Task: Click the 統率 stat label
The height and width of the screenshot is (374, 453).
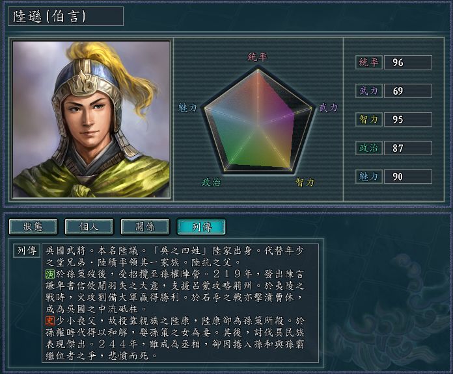Action: (369, 62)
